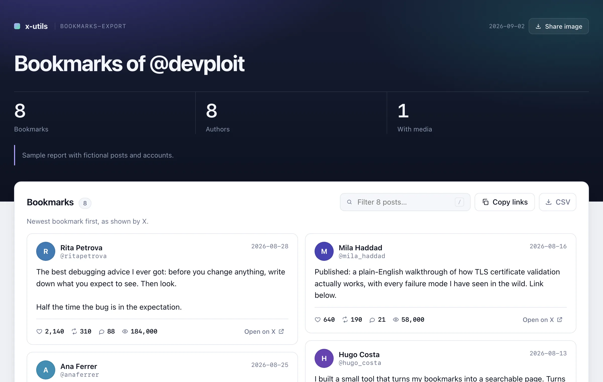This screenshot has width=603, height=382.
Task: Click the @ritapetrova handle
Action: coord(83,256)
